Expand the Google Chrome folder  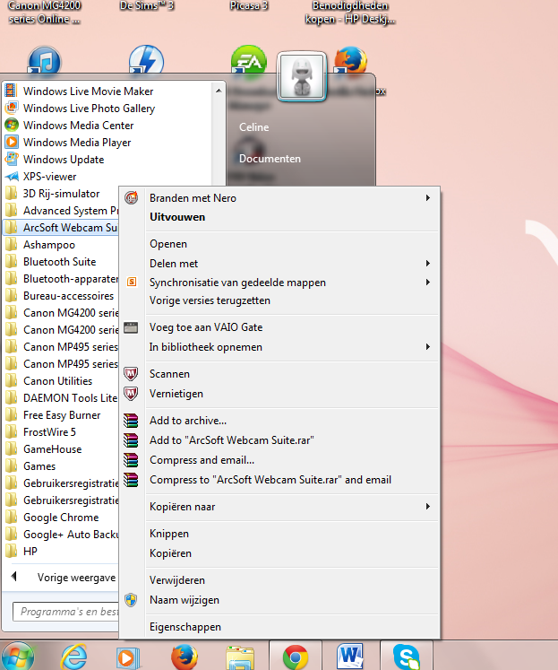coord(61,518)
